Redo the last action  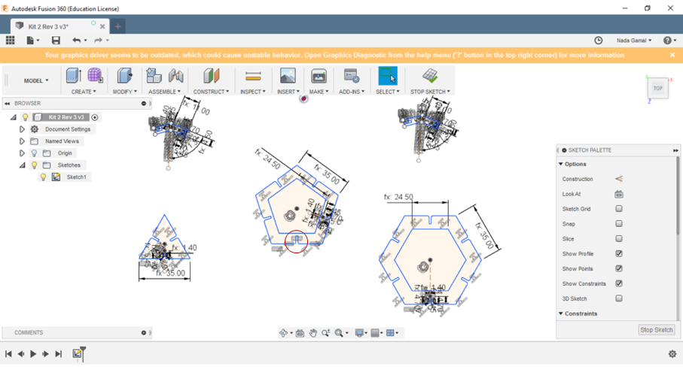99,41
